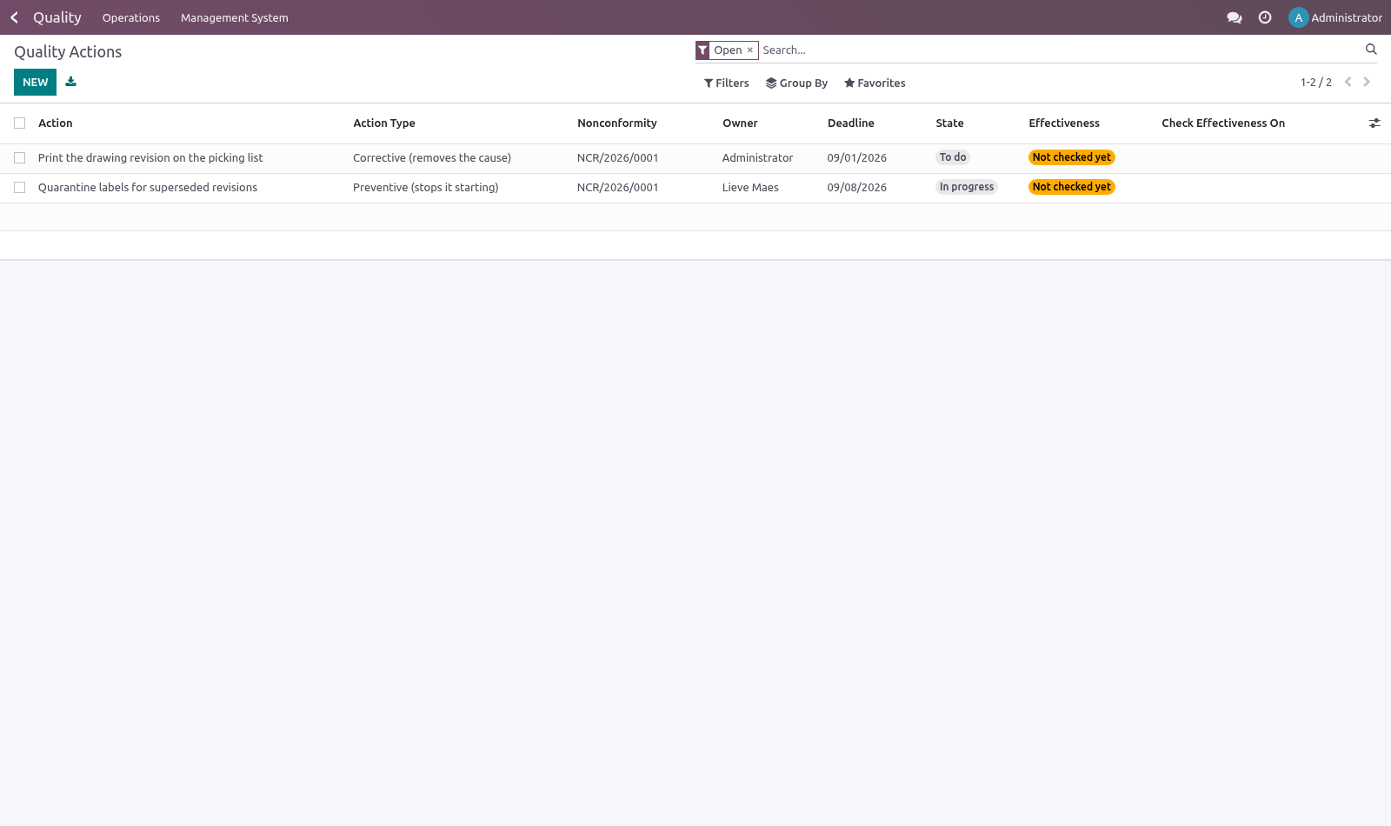Open the Administrator user menu
The width and height of the screenshot is (1391, 826).
click(x=1335, y=17)
